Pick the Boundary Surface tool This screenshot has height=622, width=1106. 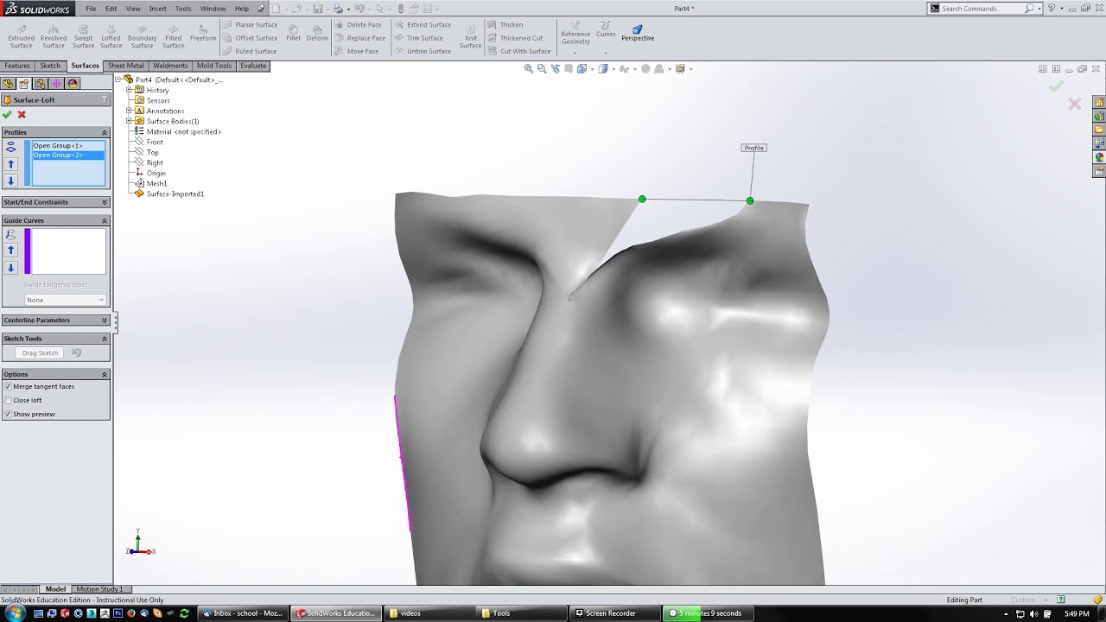coord(142,36)
